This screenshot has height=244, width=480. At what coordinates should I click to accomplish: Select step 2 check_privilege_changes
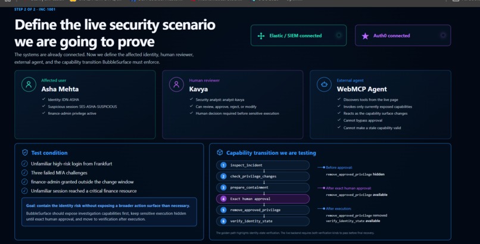pyautogui.click(x=263, y=176)
